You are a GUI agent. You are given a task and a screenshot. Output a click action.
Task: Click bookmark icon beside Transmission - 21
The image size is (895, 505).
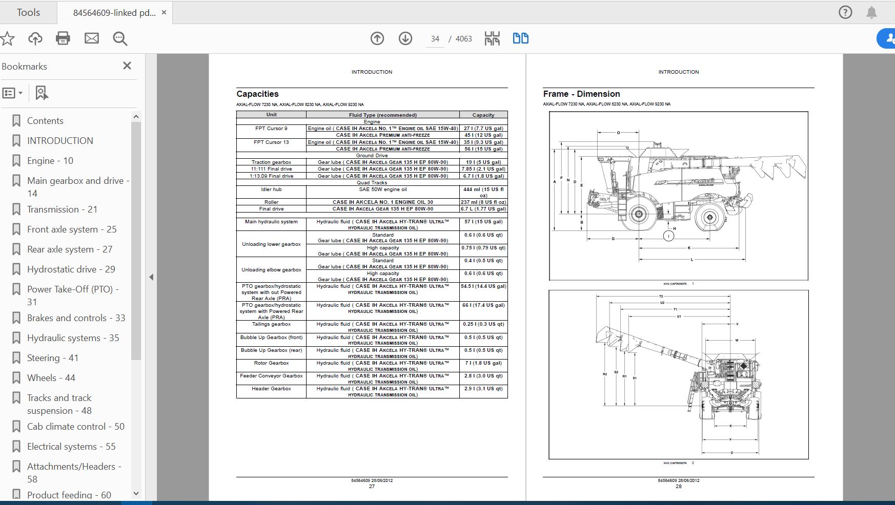click(16, 209)
